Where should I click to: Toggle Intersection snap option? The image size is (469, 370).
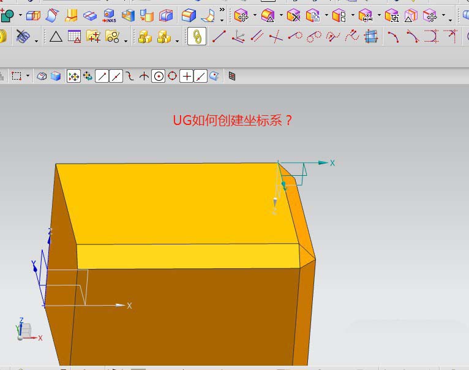144,76
